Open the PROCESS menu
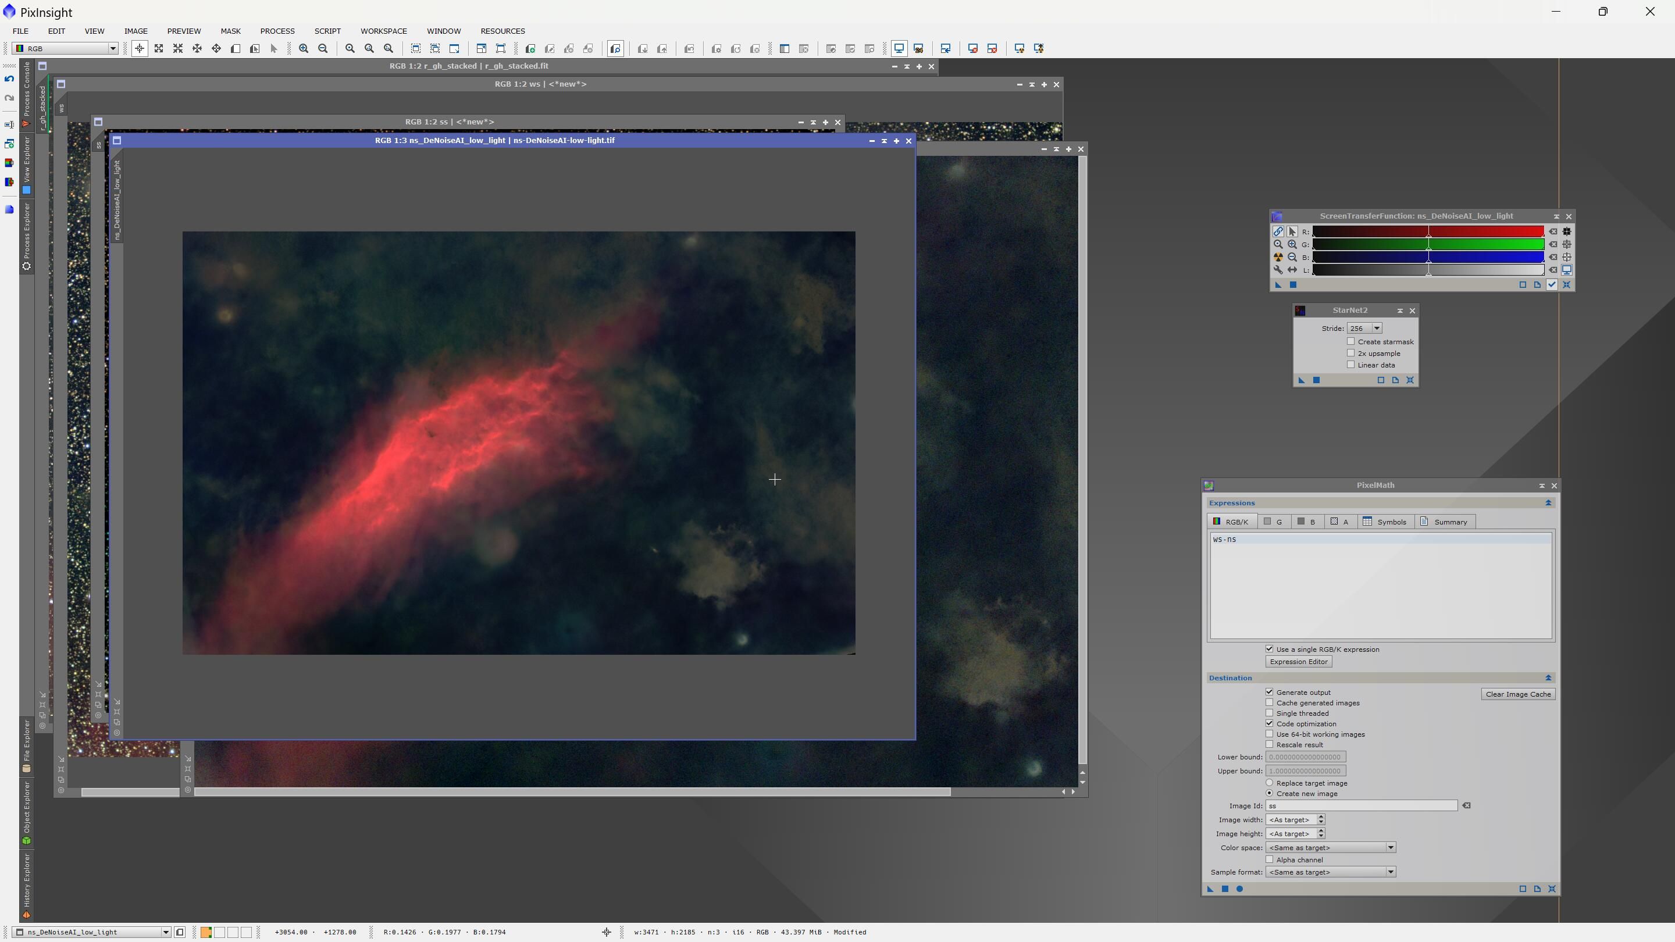Screen dimensions: 1675x942 click(277, 31)
